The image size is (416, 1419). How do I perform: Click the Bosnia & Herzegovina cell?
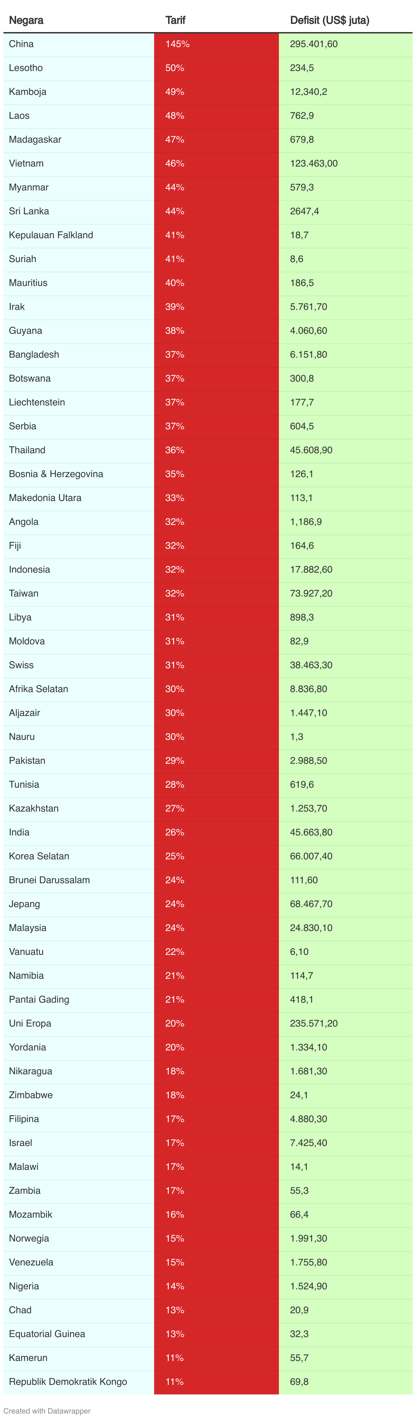click(x=79, y=474)
